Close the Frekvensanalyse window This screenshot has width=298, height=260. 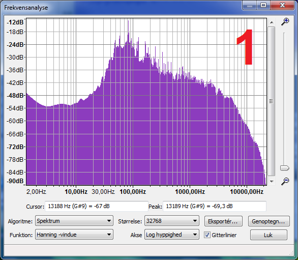point(283,6)
